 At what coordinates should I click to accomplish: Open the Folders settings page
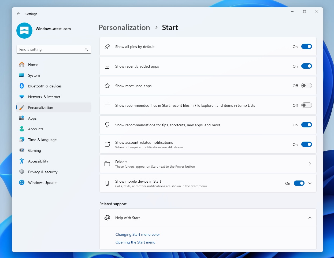pyautogui.click(x=208, y=164)
